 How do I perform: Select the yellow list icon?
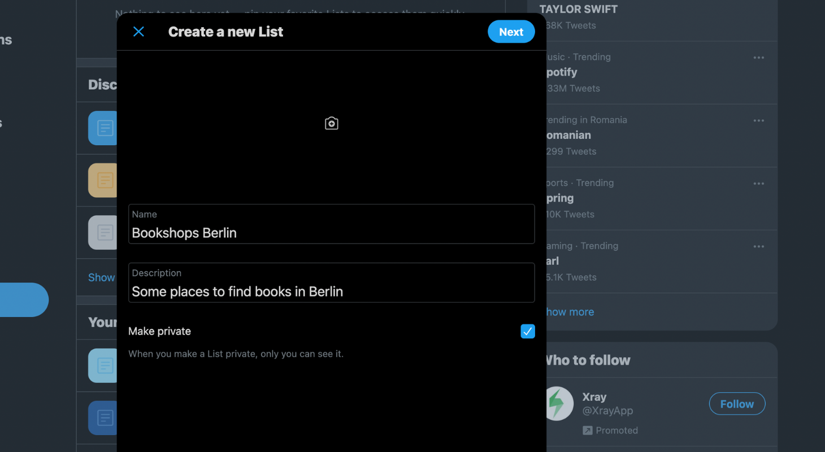pos(103,180)
